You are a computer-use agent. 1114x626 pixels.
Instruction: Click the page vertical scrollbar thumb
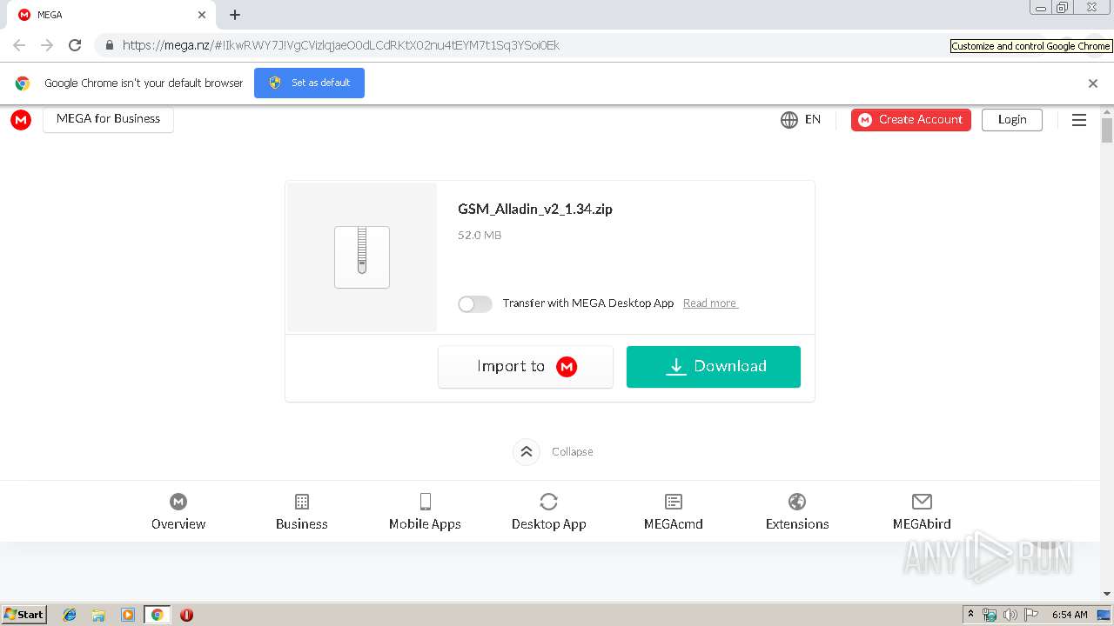(x=1107, y=130)
